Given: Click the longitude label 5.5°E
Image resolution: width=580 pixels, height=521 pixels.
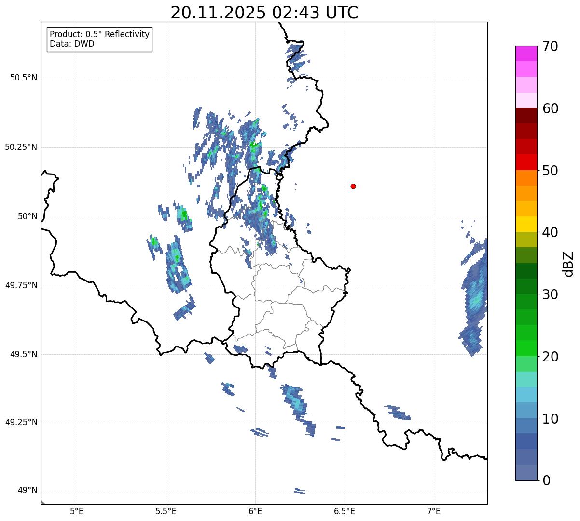Looking at the screenshot, I should click(x=166, y=511).
